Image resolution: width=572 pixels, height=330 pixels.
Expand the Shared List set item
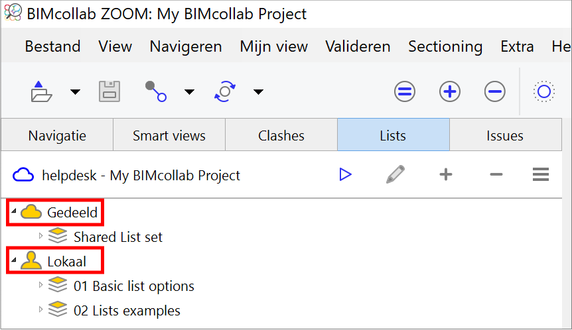point(40,236)
